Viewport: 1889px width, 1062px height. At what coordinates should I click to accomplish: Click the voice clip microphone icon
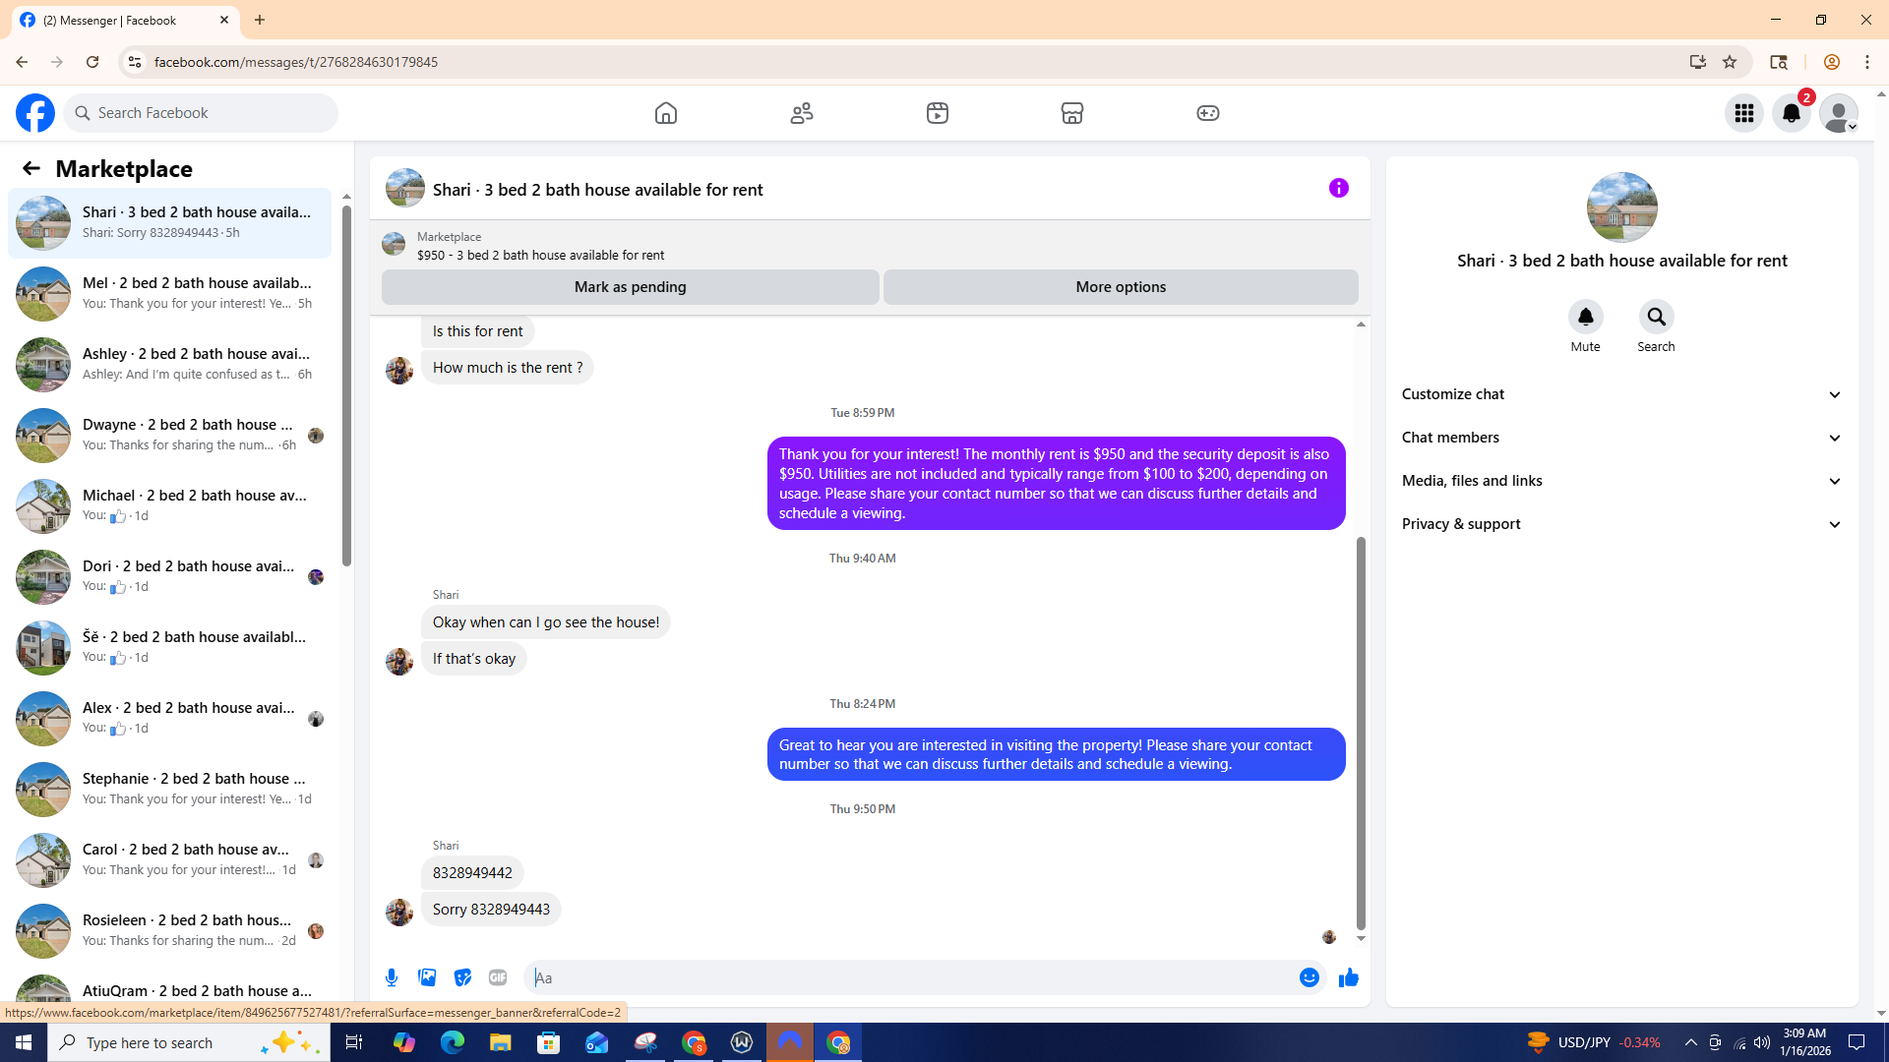[x=392, y=977]
